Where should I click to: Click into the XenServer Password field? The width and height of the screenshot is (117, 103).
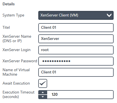(76, 61)
